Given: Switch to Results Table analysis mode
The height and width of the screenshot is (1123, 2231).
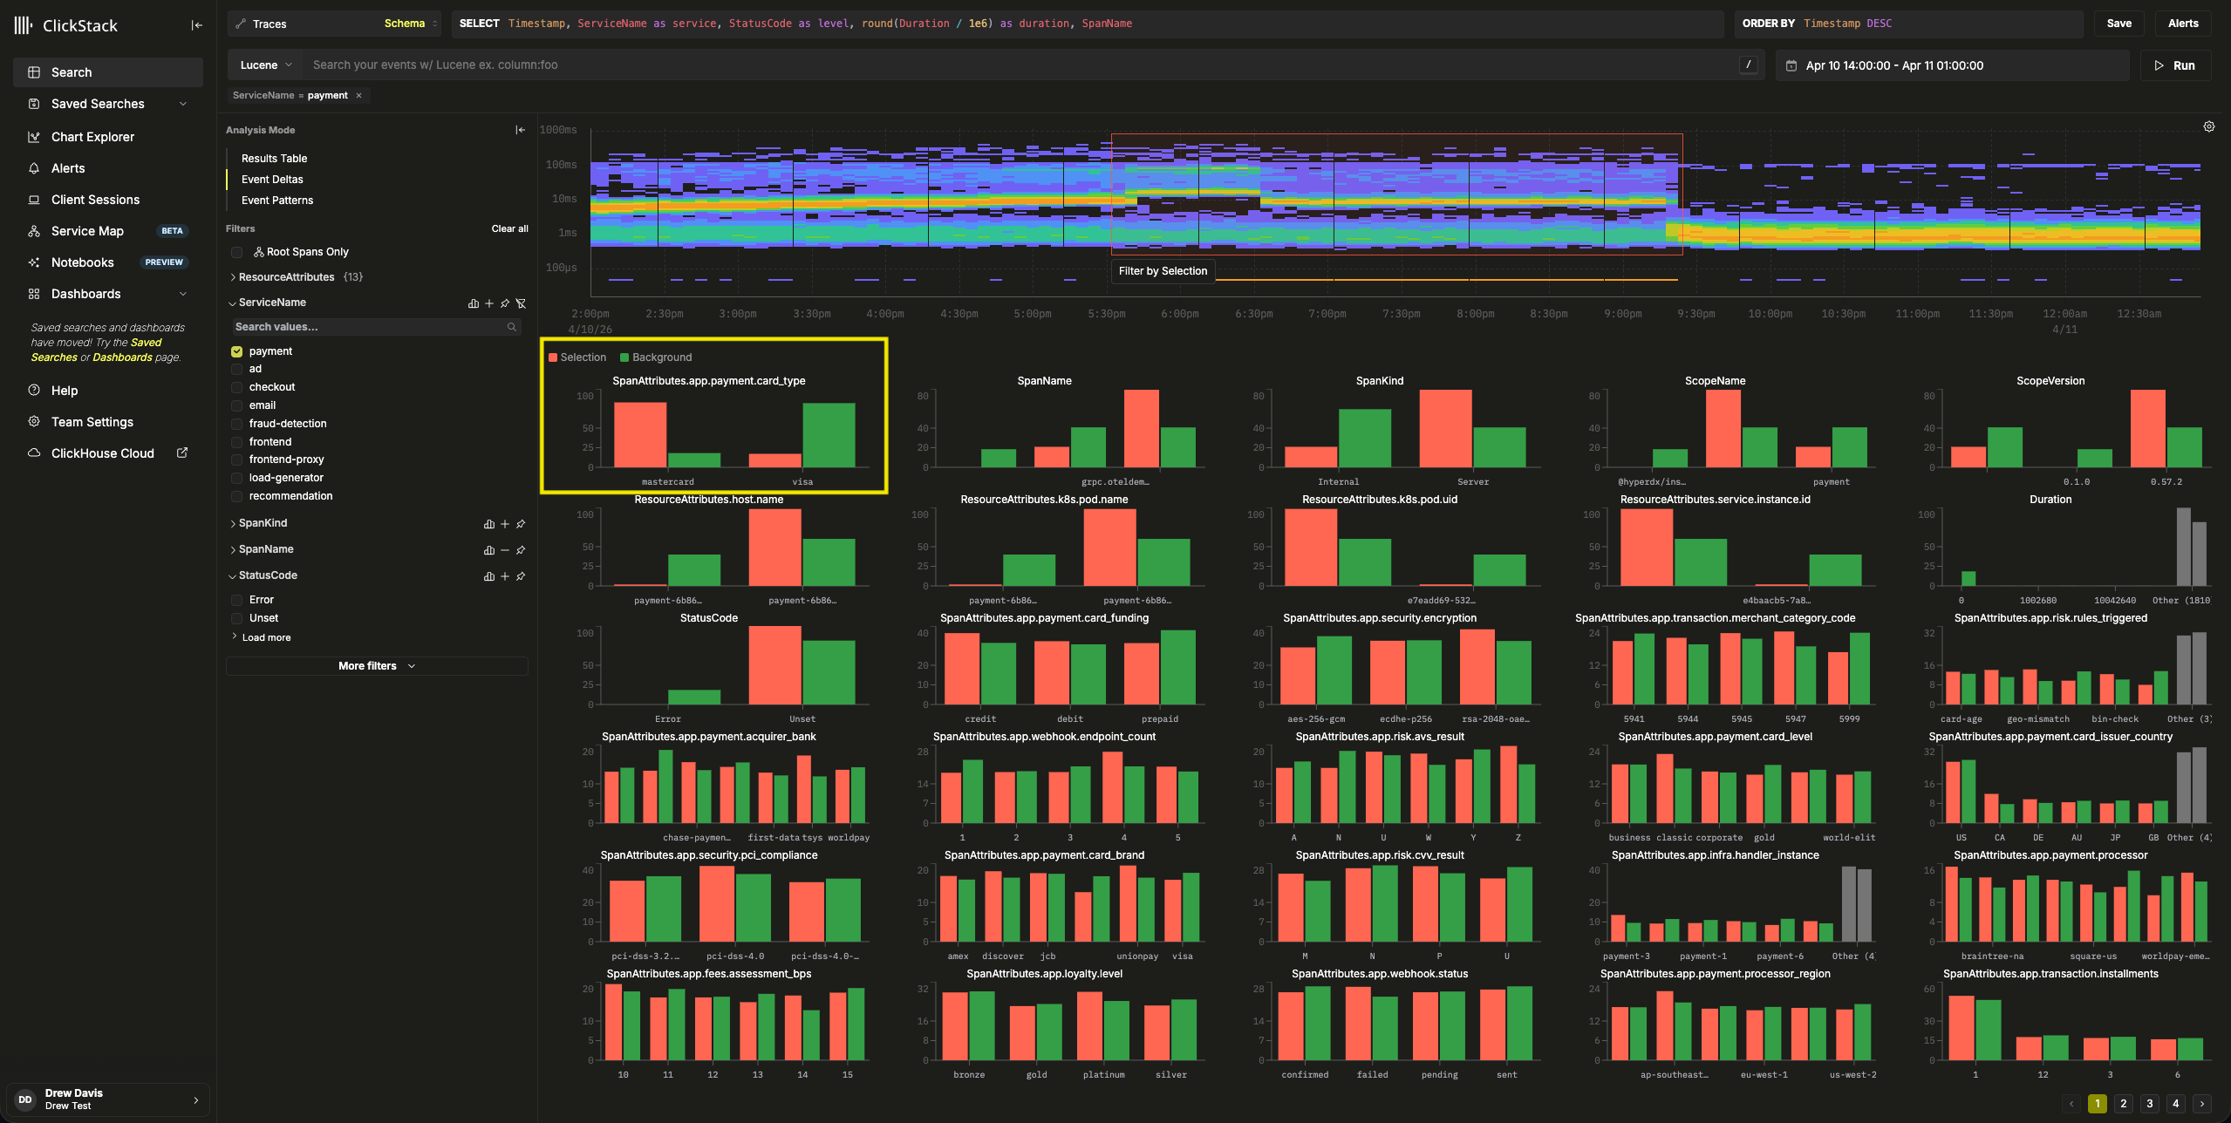Looking at the screenshot, I should pos(274,159).
